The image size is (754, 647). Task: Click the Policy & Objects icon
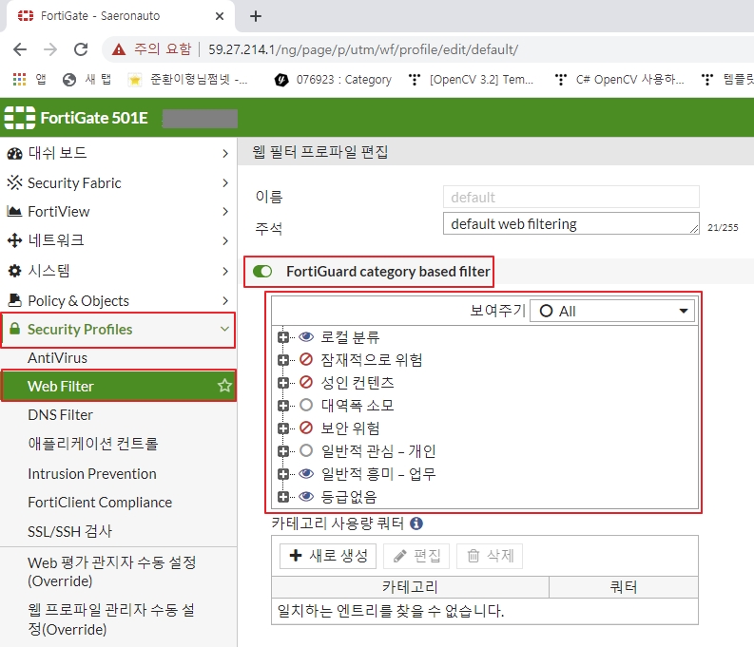pyautogui.click(x=15, y=300)
